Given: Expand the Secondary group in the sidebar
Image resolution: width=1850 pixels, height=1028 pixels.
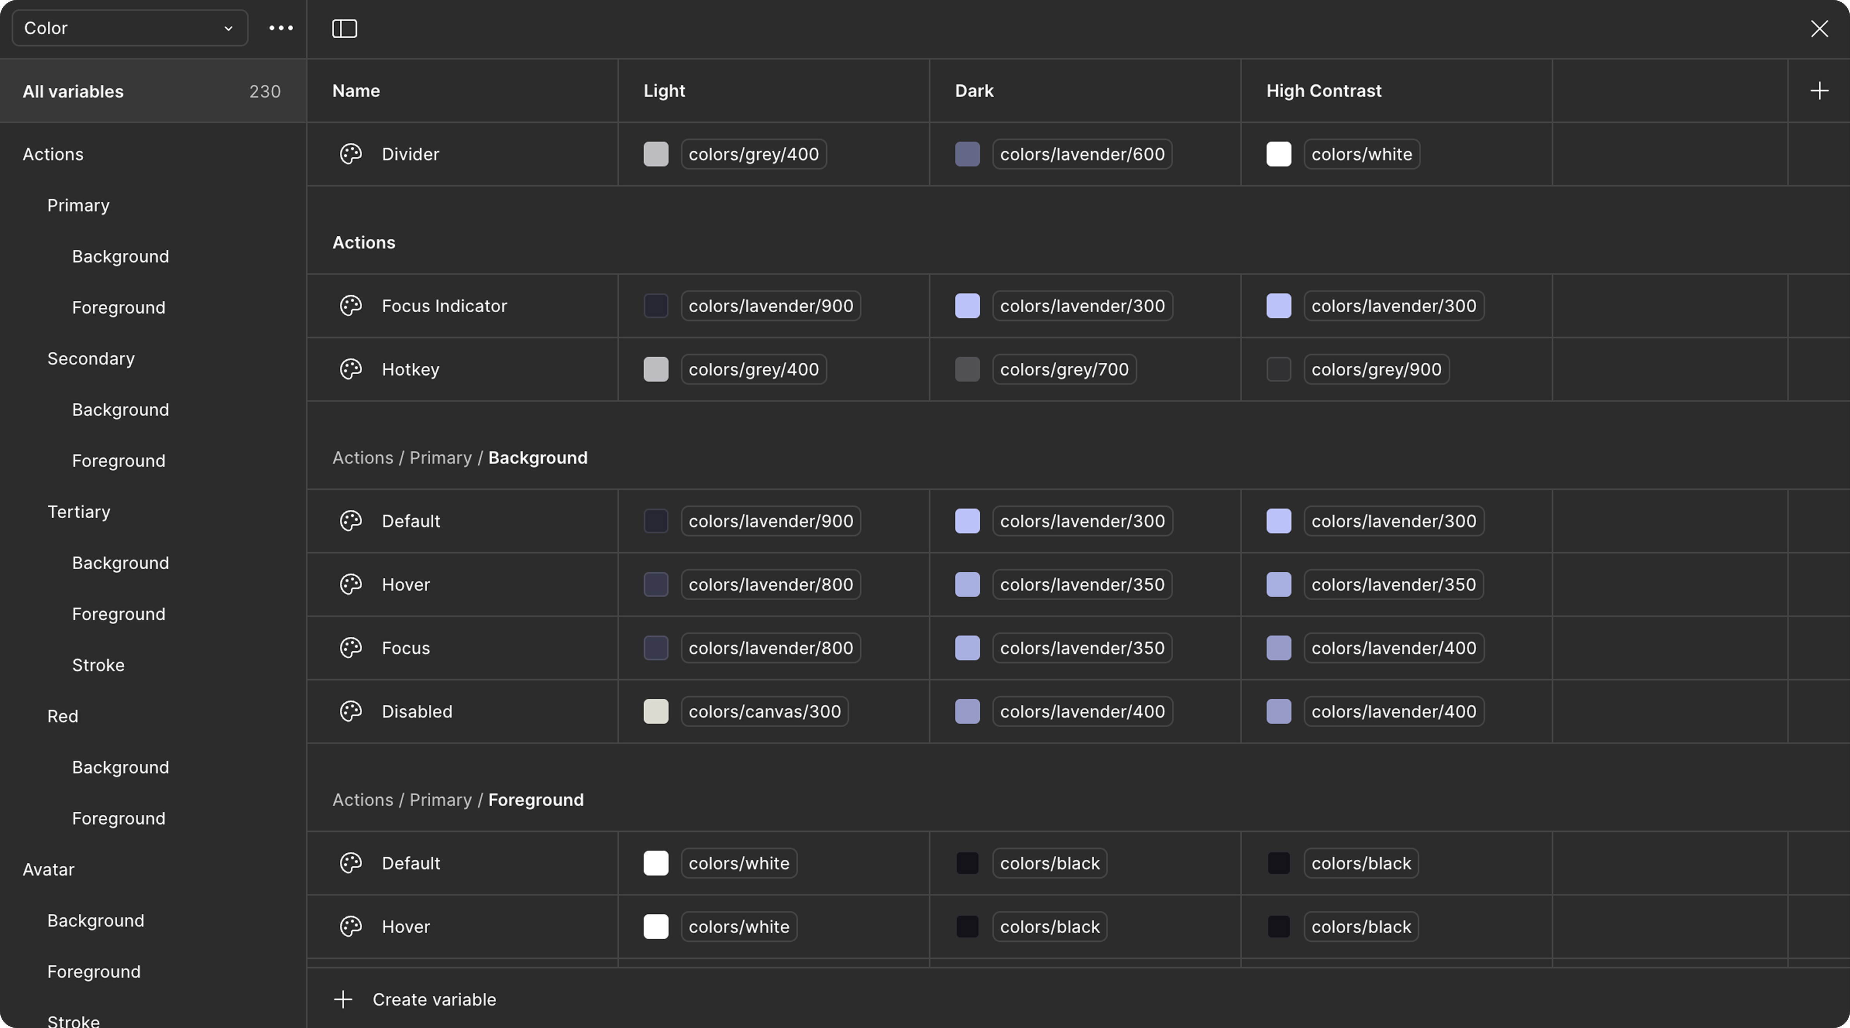Looking at the screenshot, I should 91,358.
